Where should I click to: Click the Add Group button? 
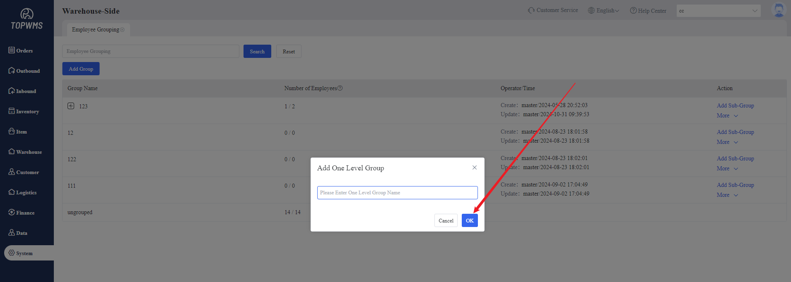81,69
